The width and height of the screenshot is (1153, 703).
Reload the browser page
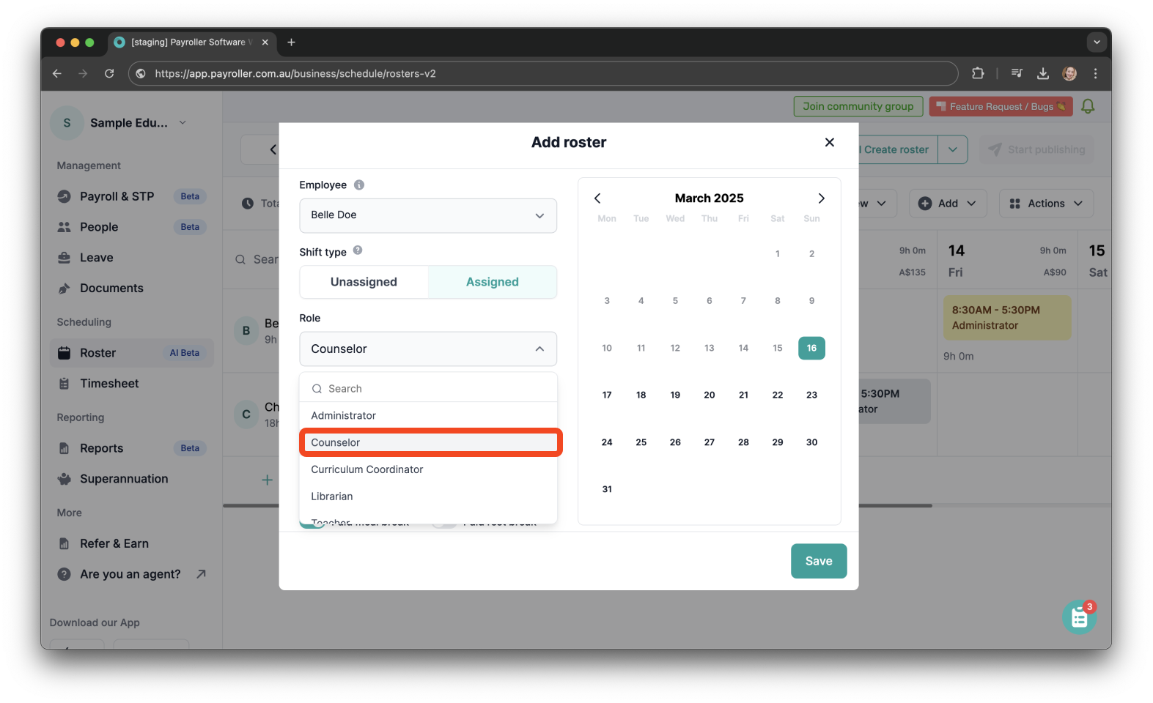click(109, 73)
